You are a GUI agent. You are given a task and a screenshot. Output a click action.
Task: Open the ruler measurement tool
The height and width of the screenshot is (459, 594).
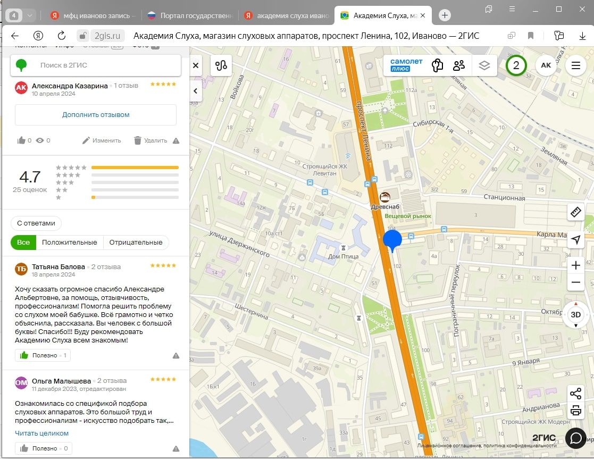(575, 212)
